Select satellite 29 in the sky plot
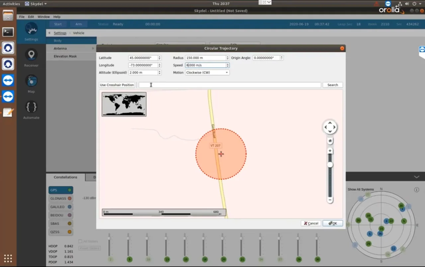The width and height of the screenshot is (425, 267). pos(368,244)
